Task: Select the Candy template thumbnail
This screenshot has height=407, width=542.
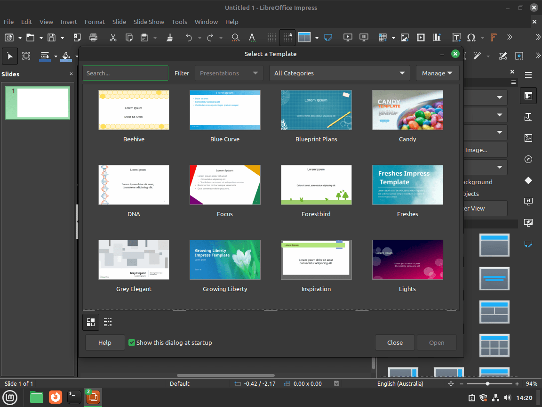Action: coord(407,110)
